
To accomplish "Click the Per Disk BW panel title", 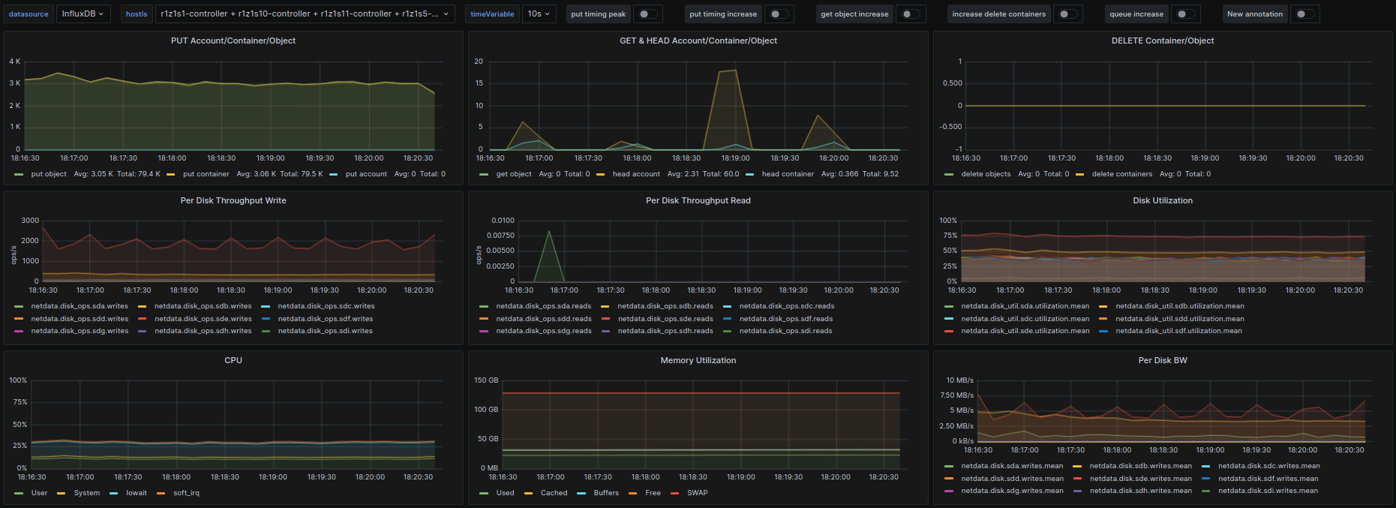I will click(x=1162, y=360).
